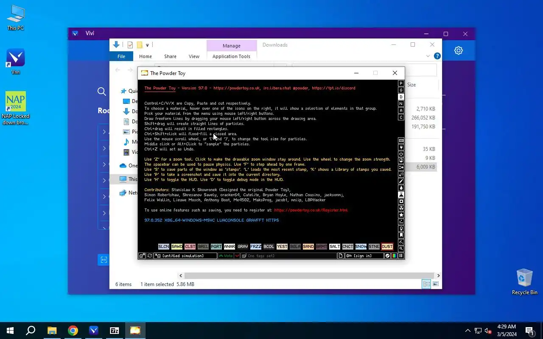Click Explorer horizontal scrollbar right arrow

438,275
